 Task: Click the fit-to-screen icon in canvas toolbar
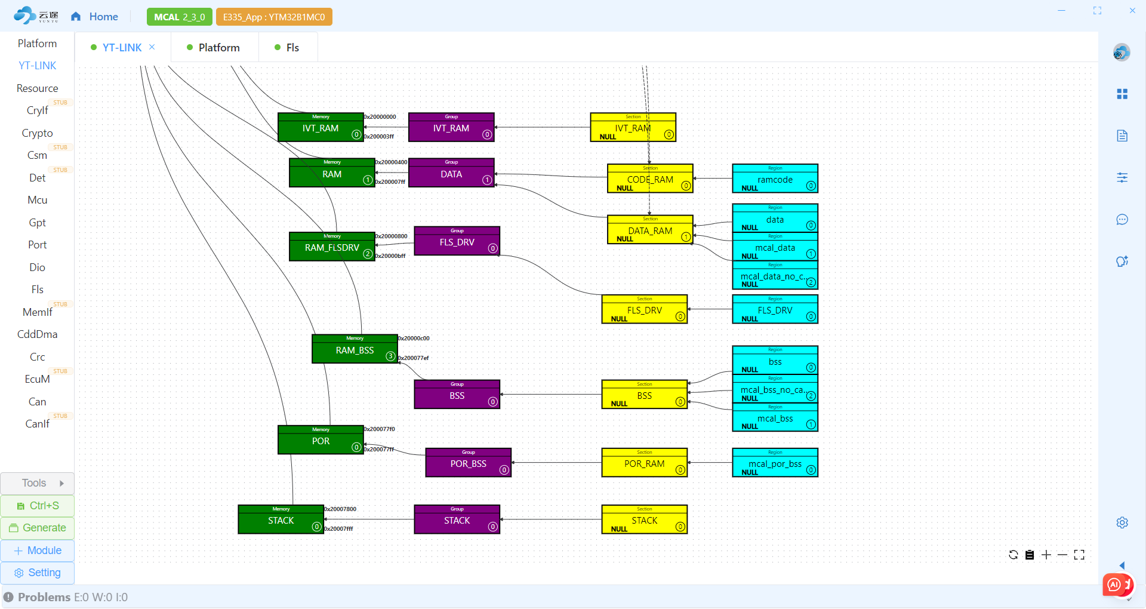pyautogui.click(x=1079, y=555)
